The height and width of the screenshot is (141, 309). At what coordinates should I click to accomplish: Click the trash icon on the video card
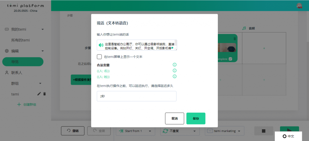235,38
